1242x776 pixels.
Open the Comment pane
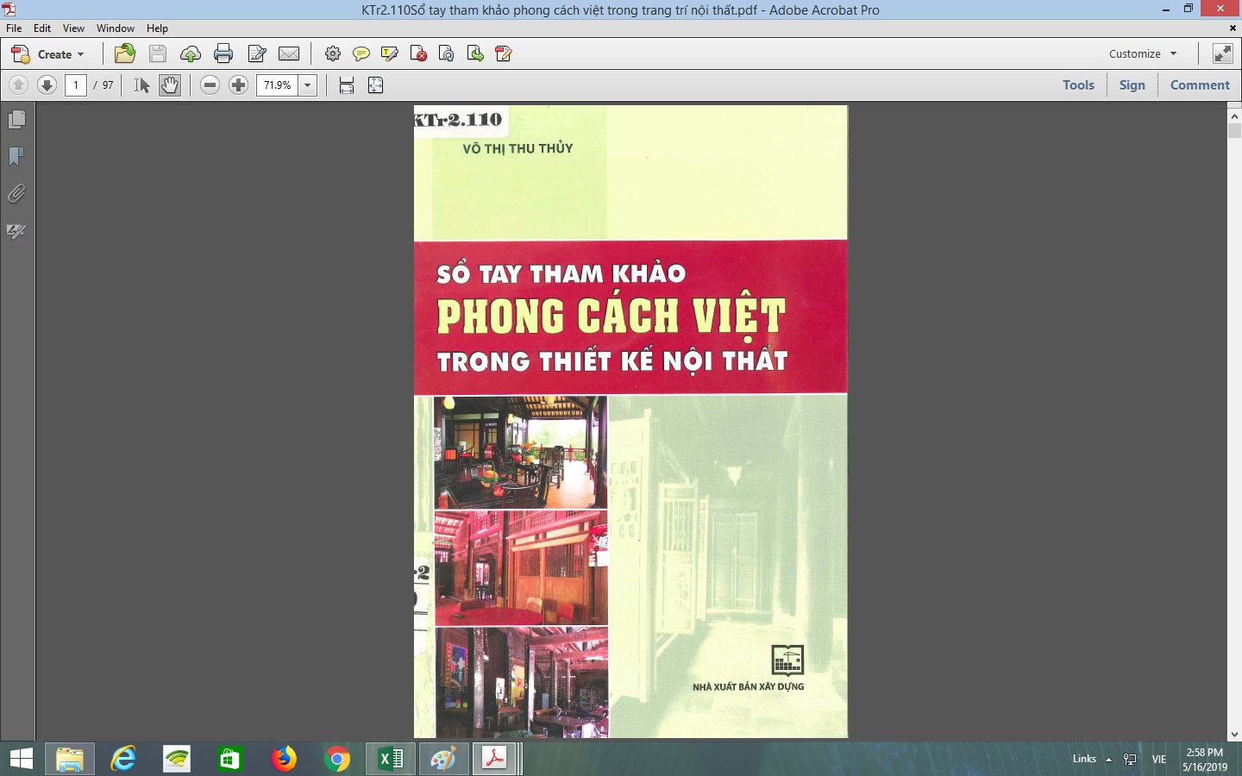(x=1200, y=84)
